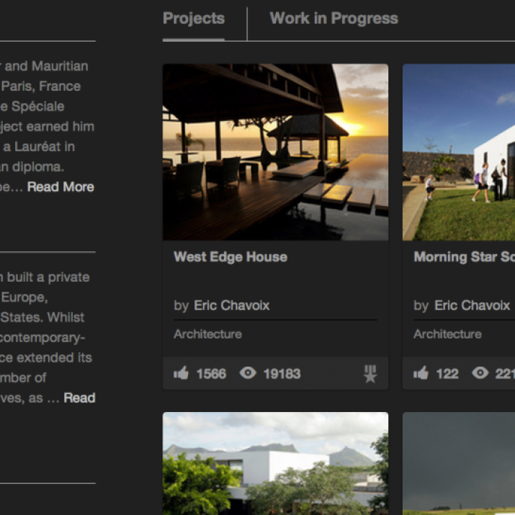Click the eye views icon beside 19183
This screenshot has width=515, height=515.
click(x=248, y=373)
